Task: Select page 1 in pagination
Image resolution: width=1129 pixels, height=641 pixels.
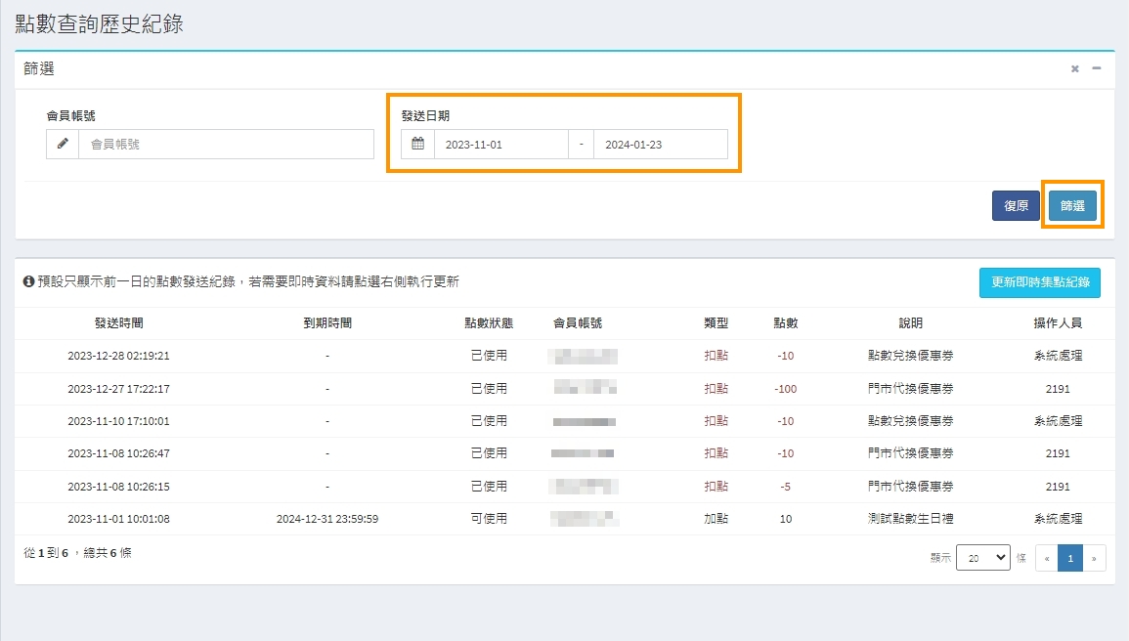Action: click(x=1070, y=558)
